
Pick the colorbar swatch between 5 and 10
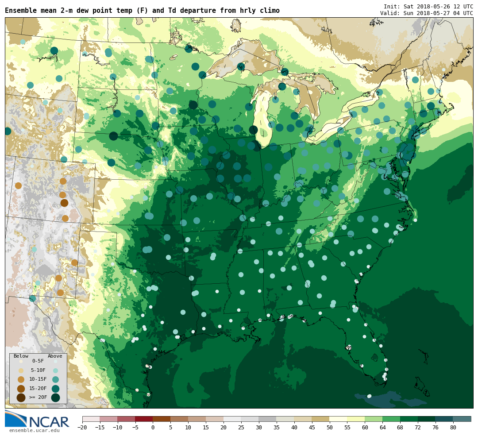pyautogui.click(x=180, y=419)
